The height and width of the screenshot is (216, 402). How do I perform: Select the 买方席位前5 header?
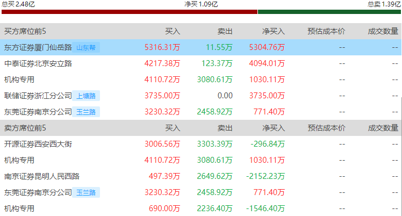click(25, 31)
